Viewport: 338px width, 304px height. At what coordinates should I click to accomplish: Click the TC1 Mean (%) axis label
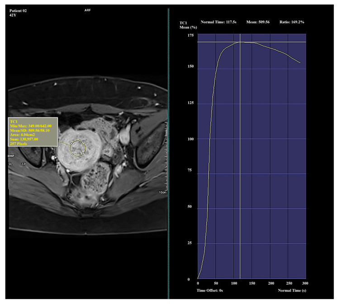(x=188, y=25)
